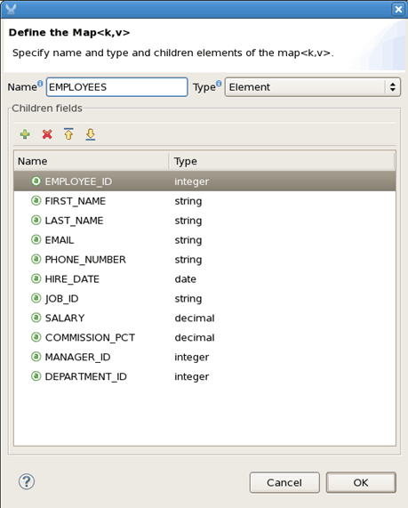408x508 pixels.
Task: Click the info icon next to the Type label
Action: (219, 84)
